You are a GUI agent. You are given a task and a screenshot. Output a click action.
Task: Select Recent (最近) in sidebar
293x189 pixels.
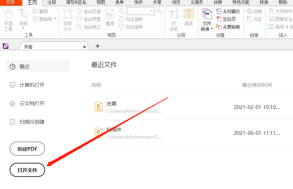(38, 66)
